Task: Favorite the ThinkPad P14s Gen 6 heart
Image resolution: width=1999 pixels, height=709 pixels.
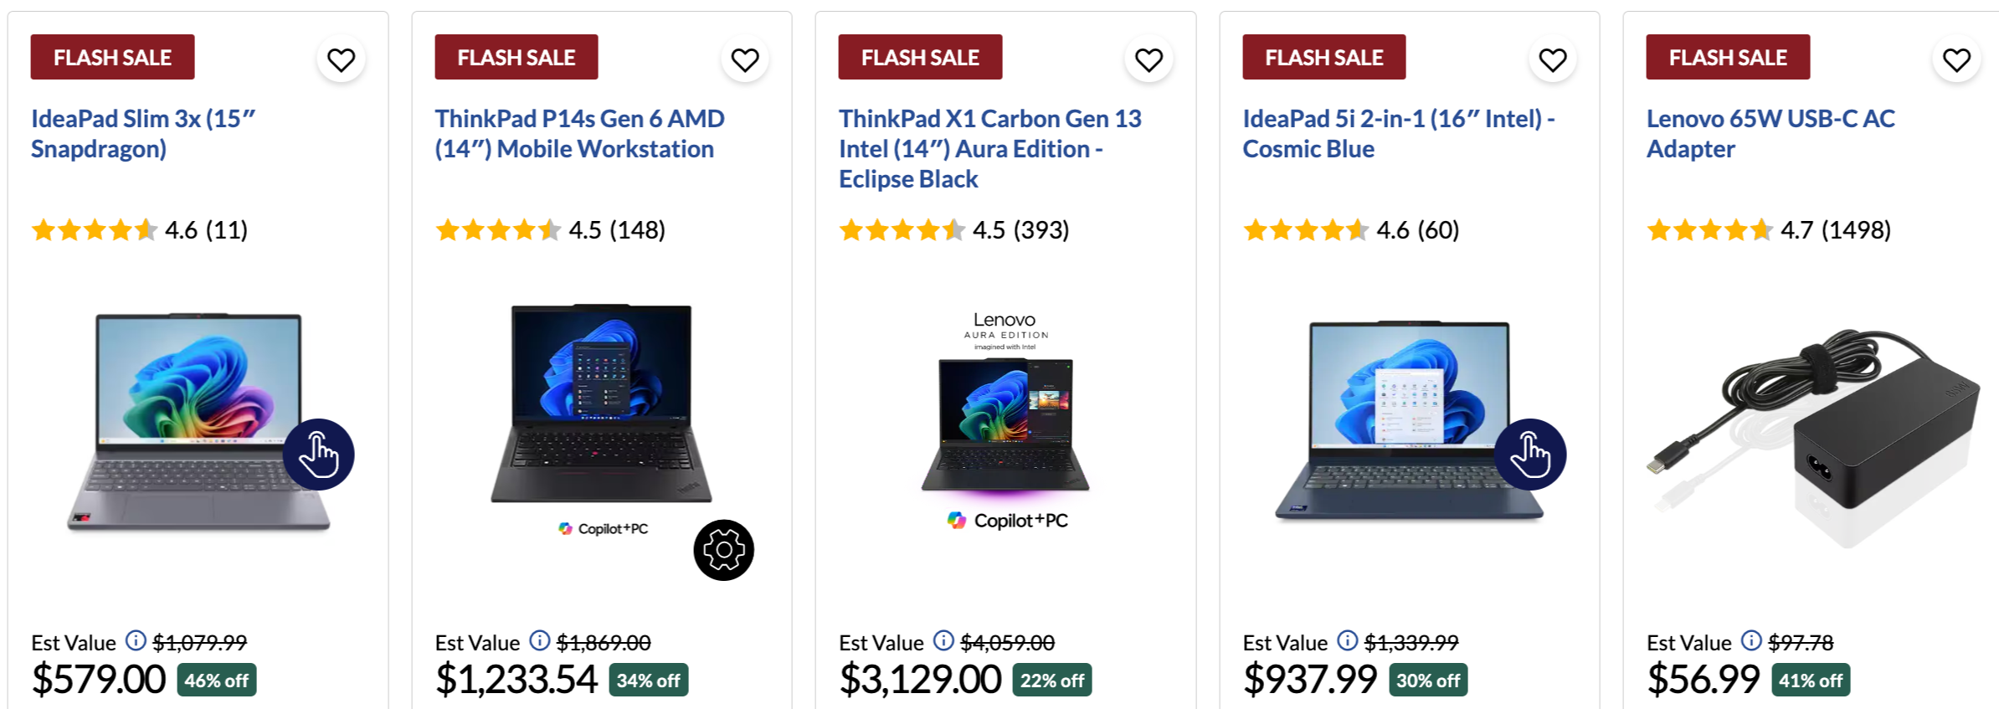Action: 744,60
